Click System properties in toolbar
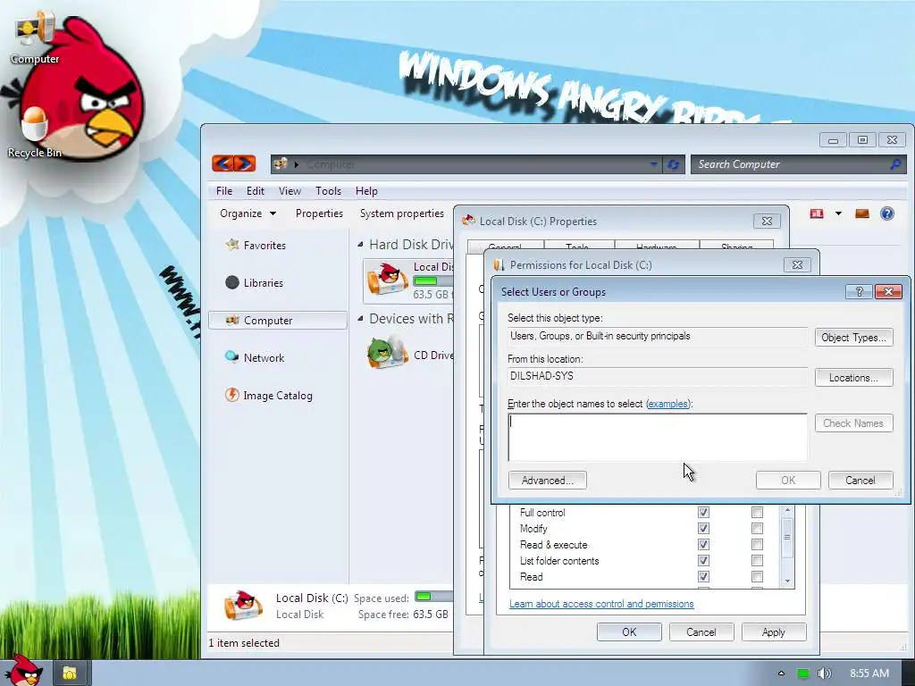The height and width of the screenshot is (686, 915). [402, 213]
